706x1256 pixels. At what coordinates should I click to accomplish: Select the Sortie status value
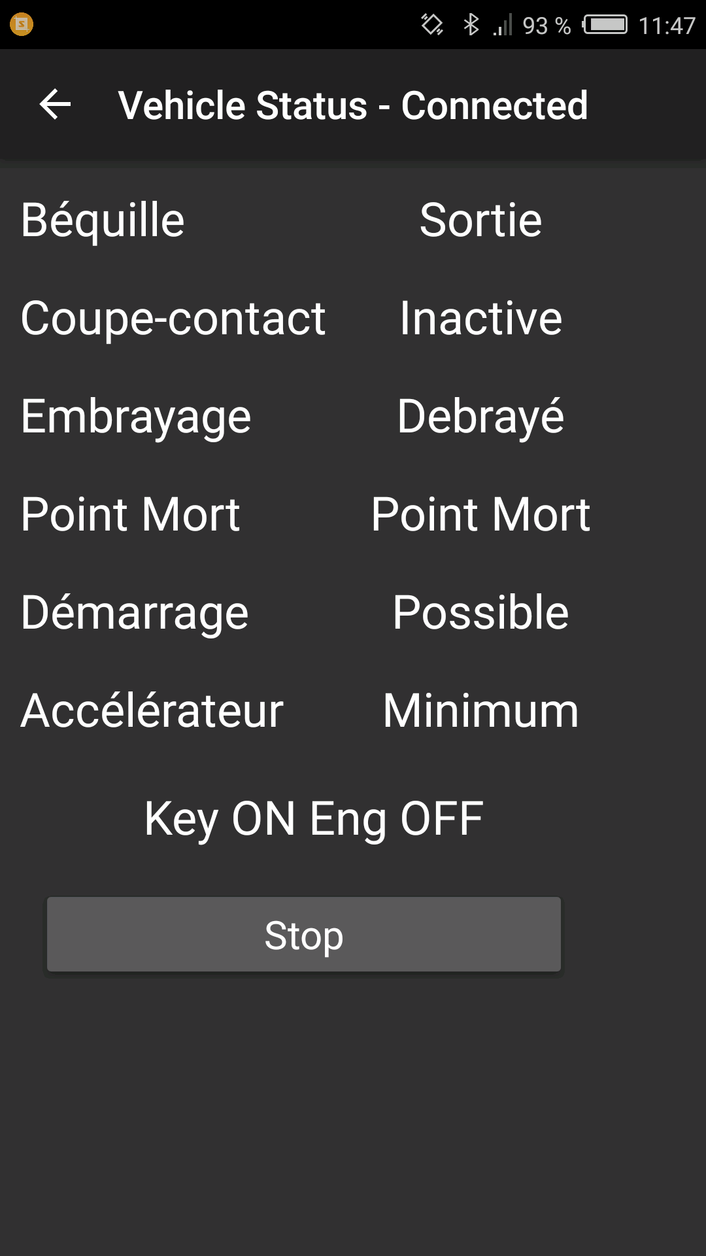point(480,220)
